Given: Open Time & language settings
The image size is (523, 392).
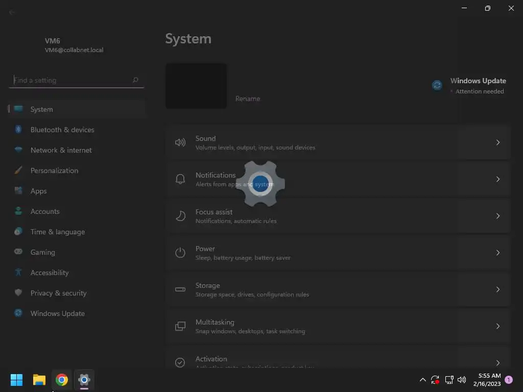Looking at the screenshot, I should pos(77,232).
